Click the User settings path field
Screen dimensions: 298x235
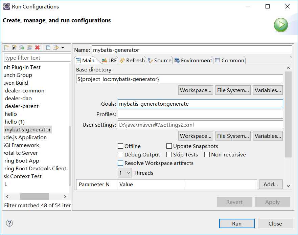point(200,125)
